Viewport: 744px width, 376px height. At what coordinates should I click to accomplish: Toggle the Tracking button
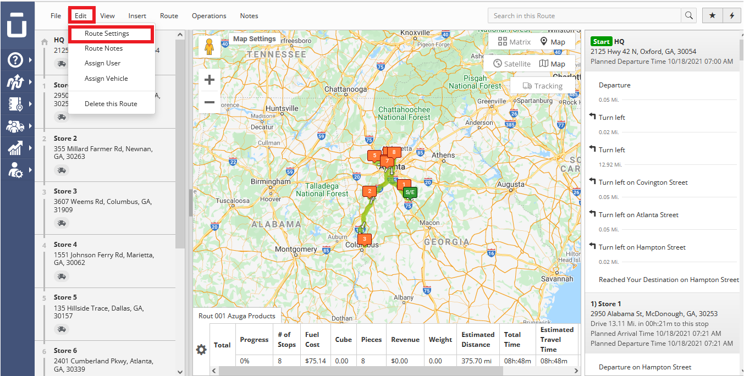(542, 86)
